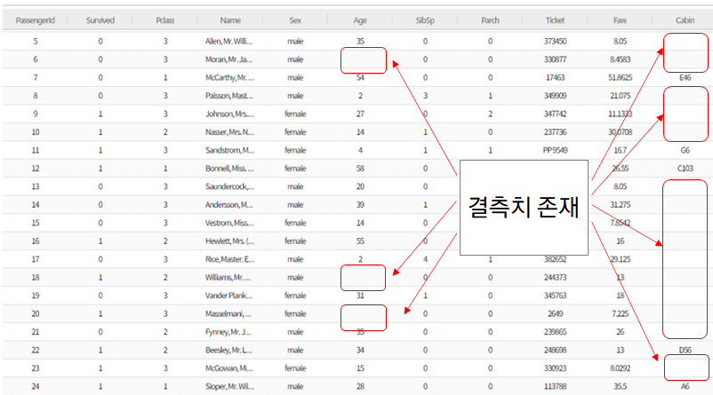Click the Age cell showing 54
The height and width of the screenshot is (395, 713).
pyautogui.click(x=360, y=77)
